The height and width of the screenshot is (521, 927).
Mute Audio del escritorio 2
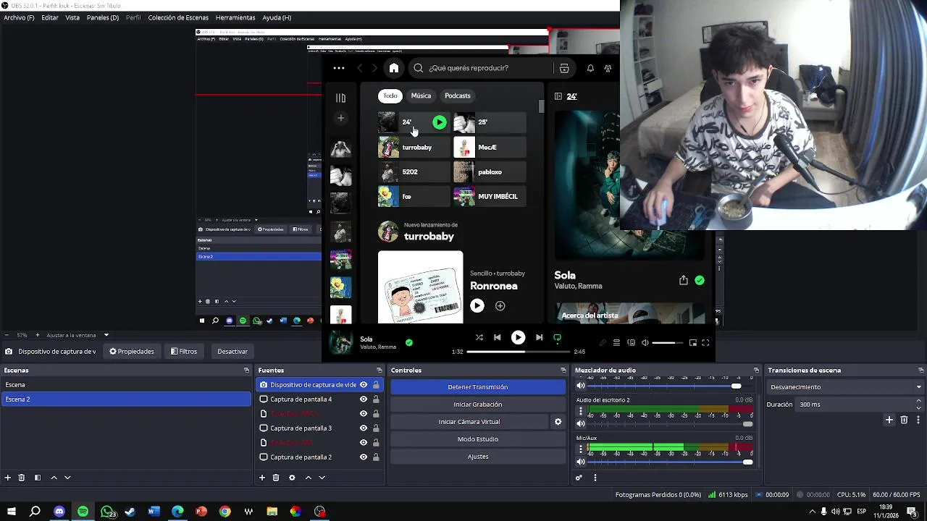click(580, 423)
